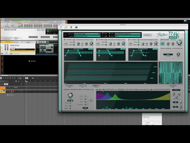Image resolution: width=190 pixels, height=143 pixels.
Task: Adjust the Scale slider
Action: tap(96, 86)
